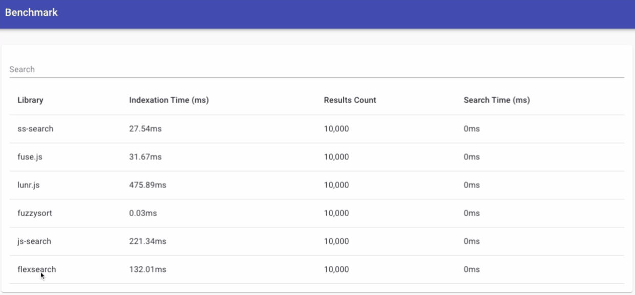Click the search time in ss-search row
Screen dimensions: 635x295
click(x=472, y=129)
